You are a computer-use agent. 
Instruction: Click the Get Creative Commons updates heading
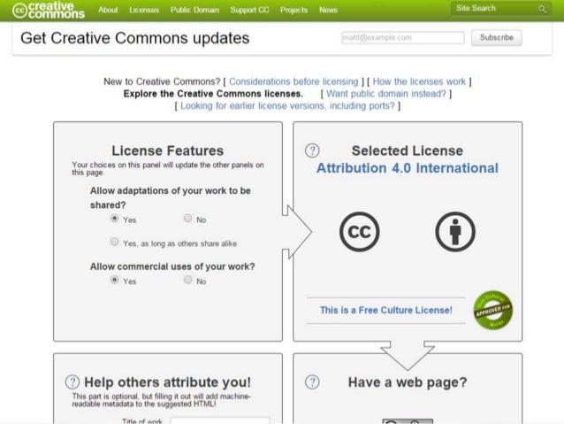(135, 38)
